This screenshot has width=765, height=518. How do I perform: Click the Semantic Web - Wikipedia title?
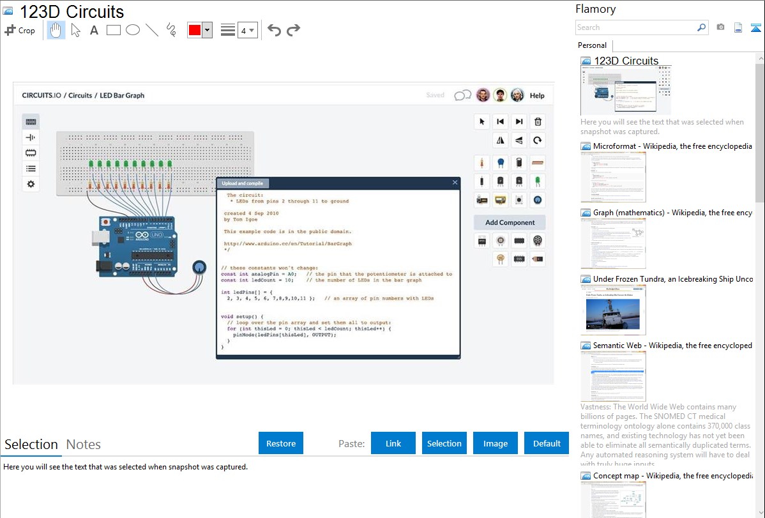pyautogui.click(x=672, y=345)
